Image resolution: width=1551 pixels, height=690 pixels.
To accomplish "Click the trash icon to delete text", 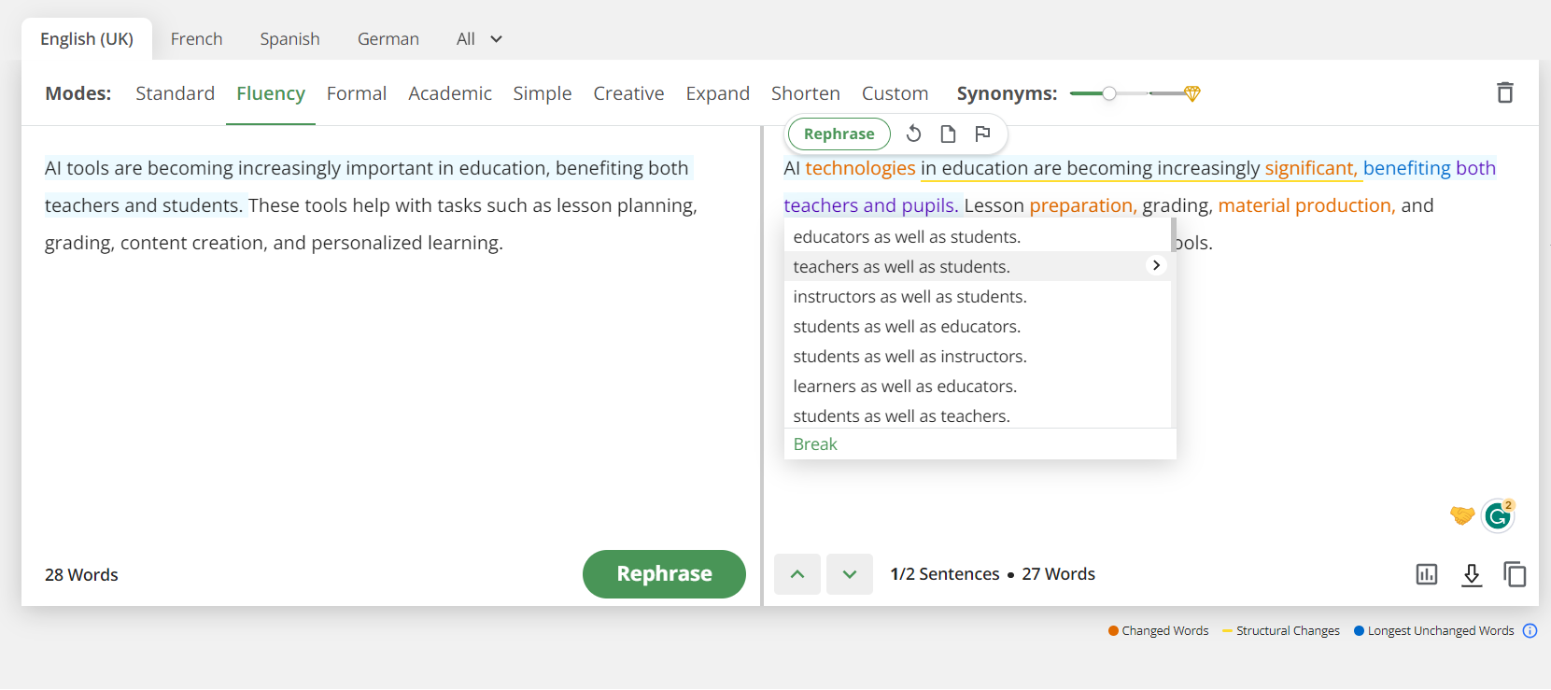I will [x=1504, y=92].
